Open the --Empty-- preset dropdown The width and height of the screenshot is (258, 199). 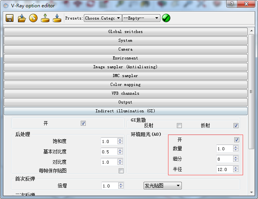[x=141, y=18]
